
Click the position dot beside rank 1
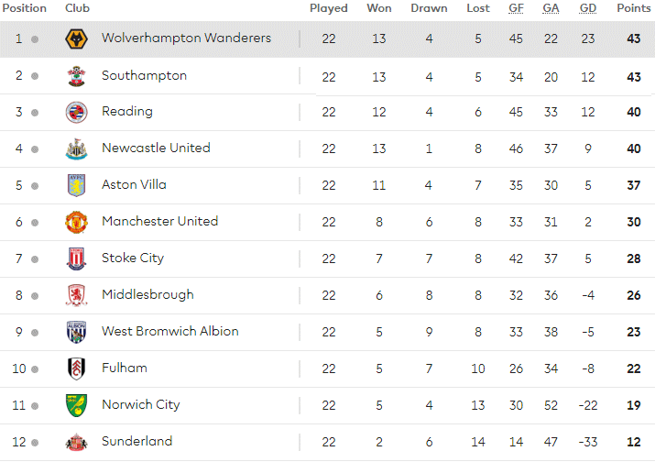tap(35, 39)
